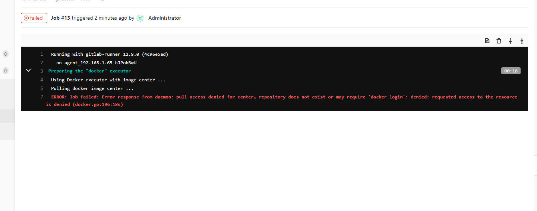Erase job log with trash icon
The width and height of the screenshot is (537, 211).
[x=499, y=41]
